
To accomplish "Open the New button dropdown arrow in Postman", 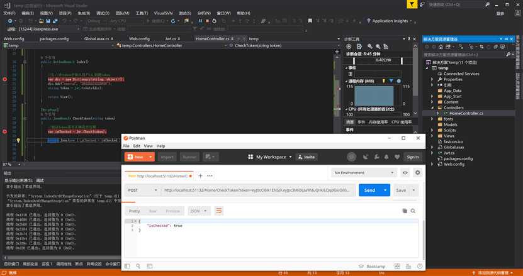I will click(150, 157).
